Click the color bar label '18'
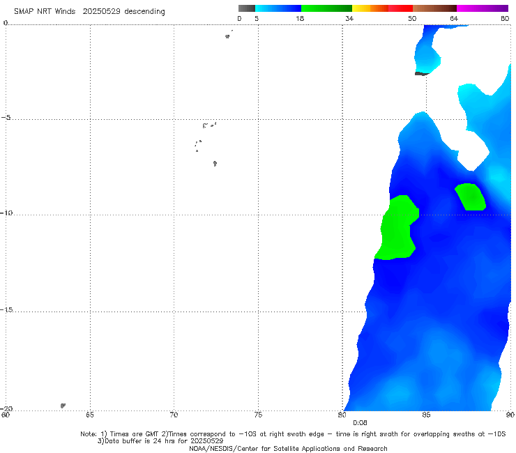This screenshot has width=516, height=453. 300,19
